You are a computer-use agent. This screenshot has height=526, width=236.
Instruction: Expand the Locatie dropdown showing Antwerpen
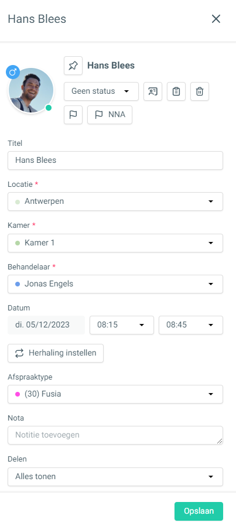click(x=115, y=201)
